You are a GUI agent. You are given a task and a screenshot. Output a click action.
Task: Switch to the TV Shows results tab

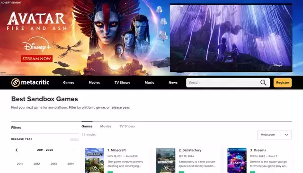point(127,126)
